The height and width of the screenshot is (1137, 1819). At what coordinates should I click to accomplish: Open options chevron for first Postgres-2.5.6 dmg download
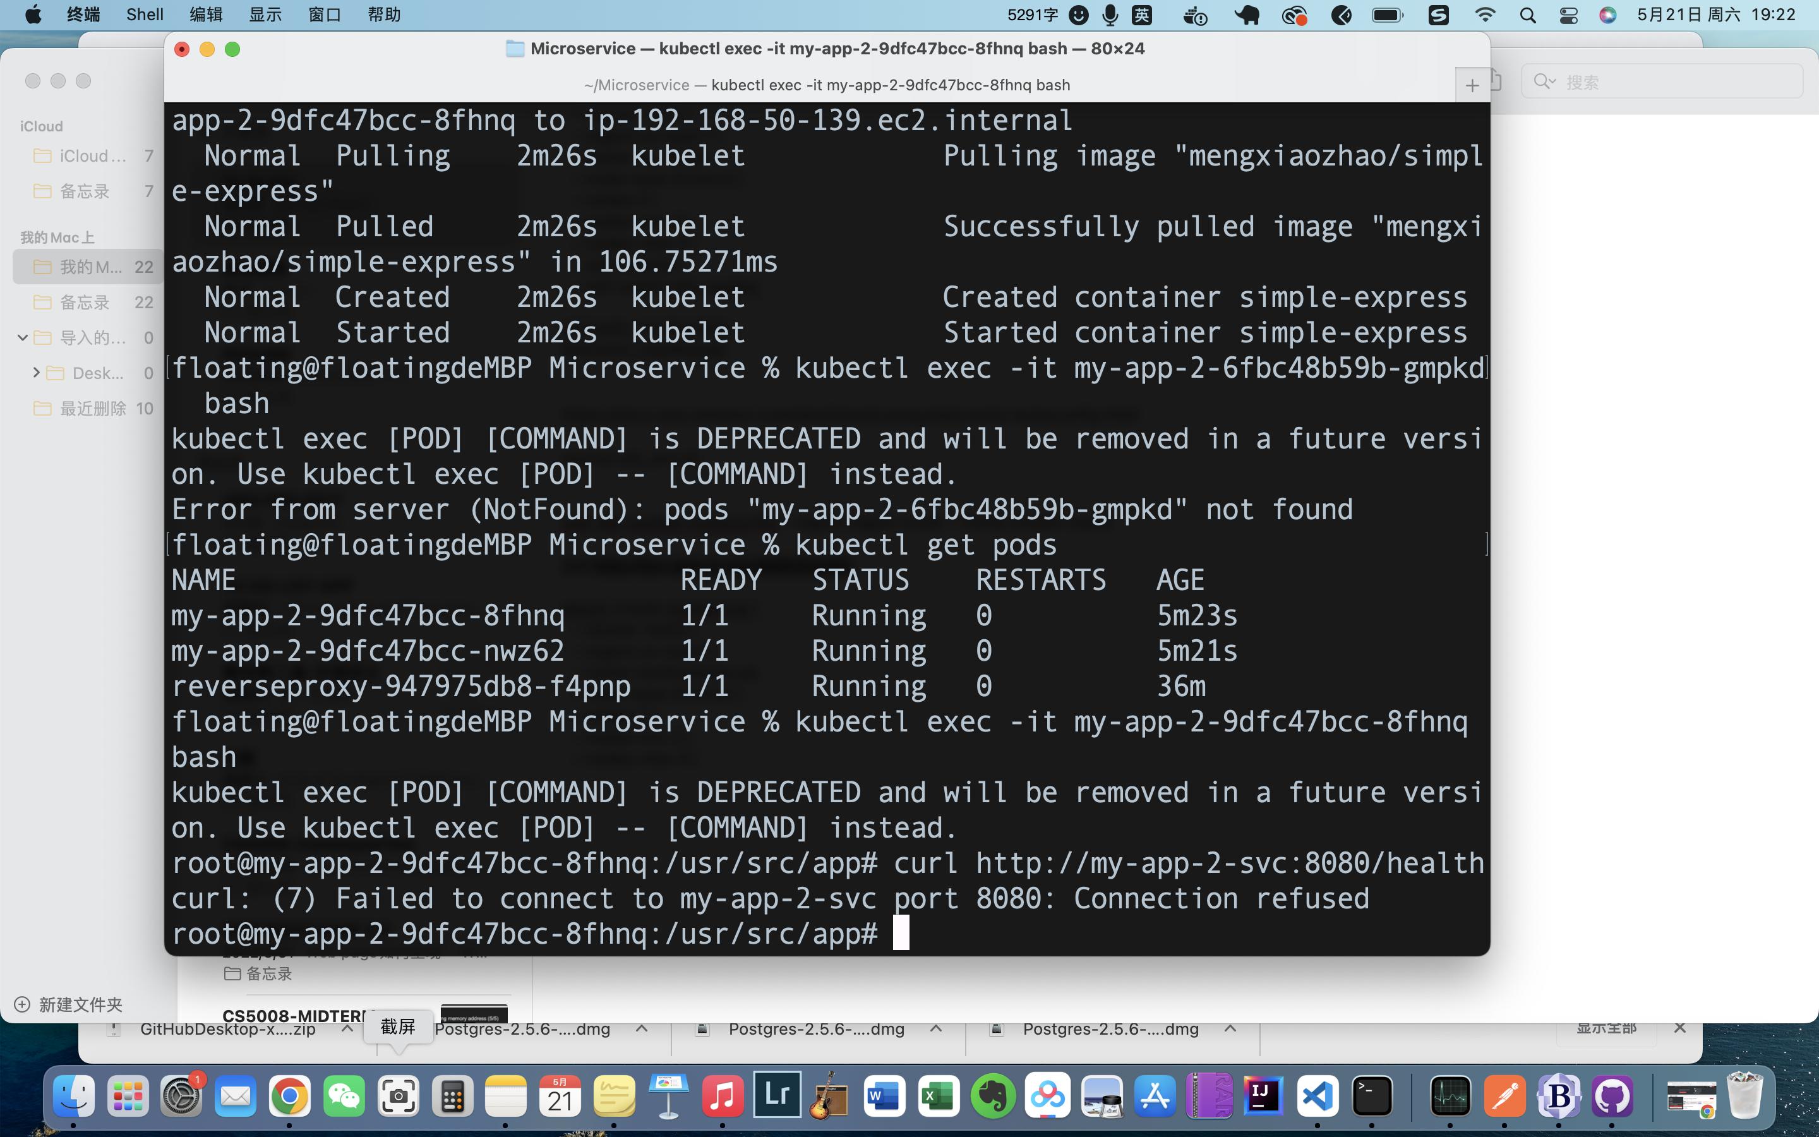coord(641,1029)
